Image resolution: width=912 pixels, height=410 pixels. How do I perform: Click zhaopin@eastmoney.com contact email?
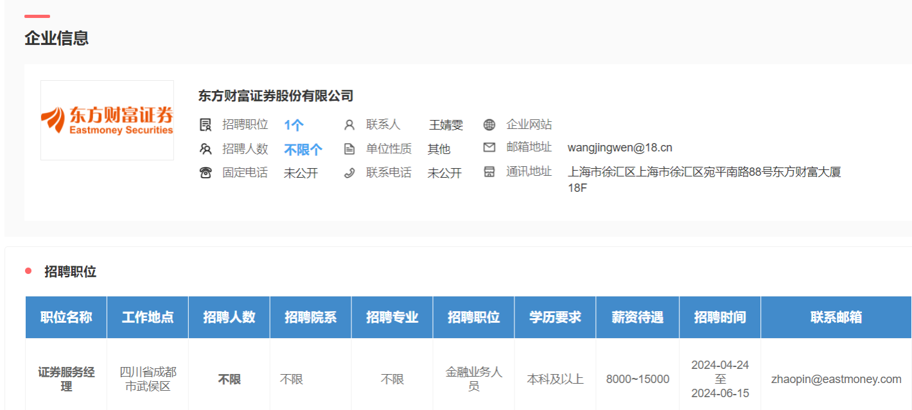pos(836,379)
